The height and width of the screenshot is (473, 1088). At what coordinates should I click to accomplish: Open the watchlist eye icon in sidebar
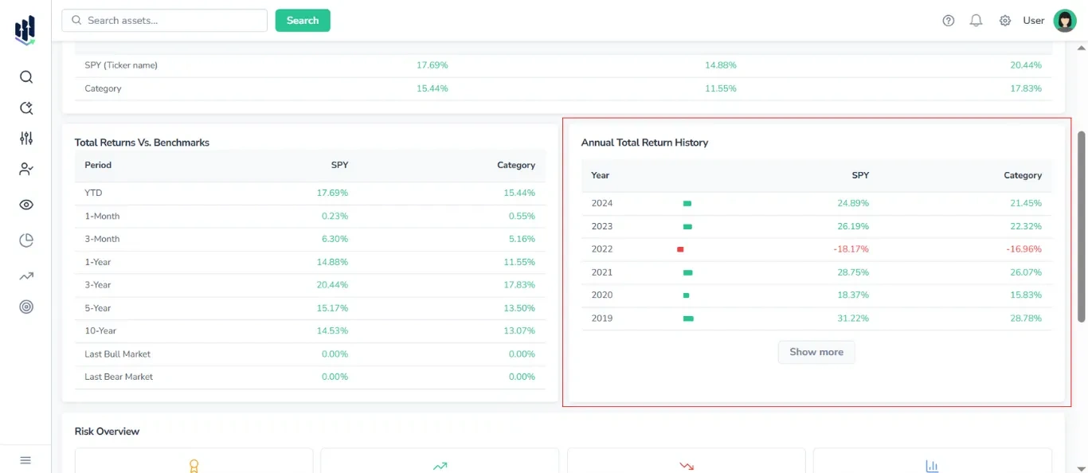click(25, 204)
